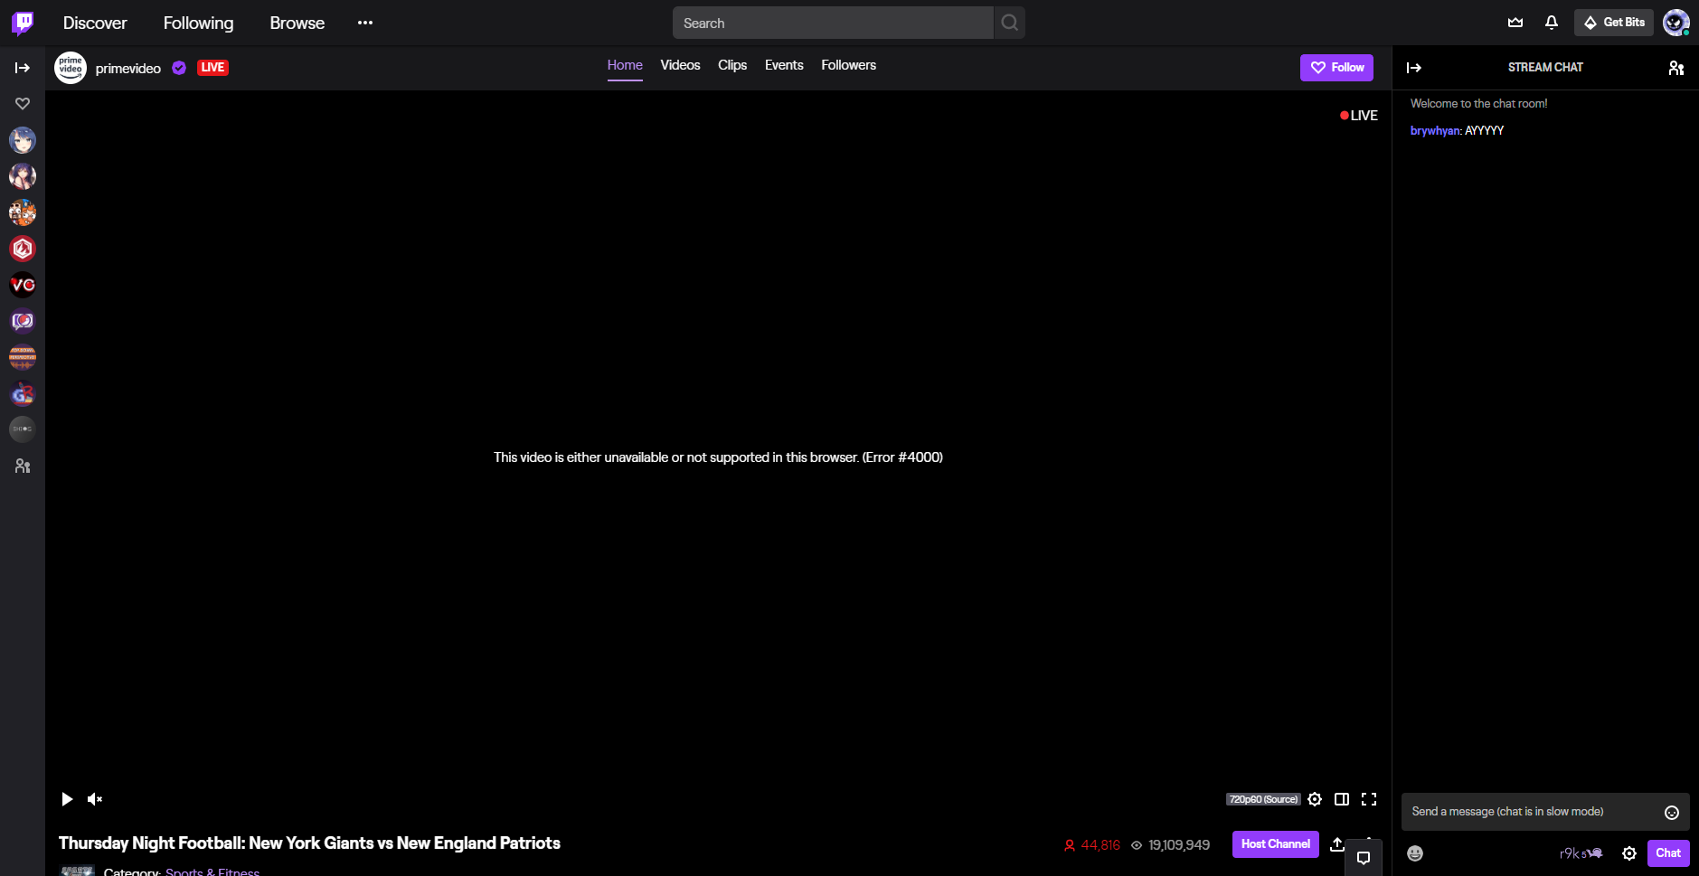This screenshot has height=876, width=1699.
Task: Focus the Search input field
Action: tap(833, 23)
